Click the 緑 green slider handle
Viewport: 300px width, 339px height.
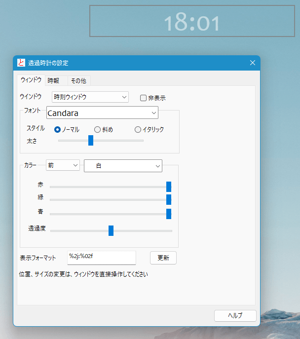tap(169, 199)
